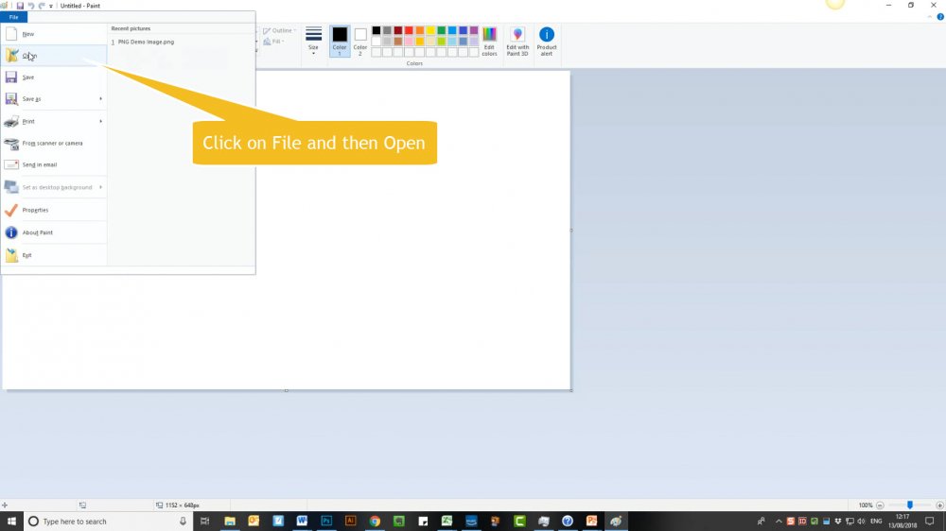Screen dimensions: 946x531
Task: Click Redo arrow in title bar
Action: 42,6
